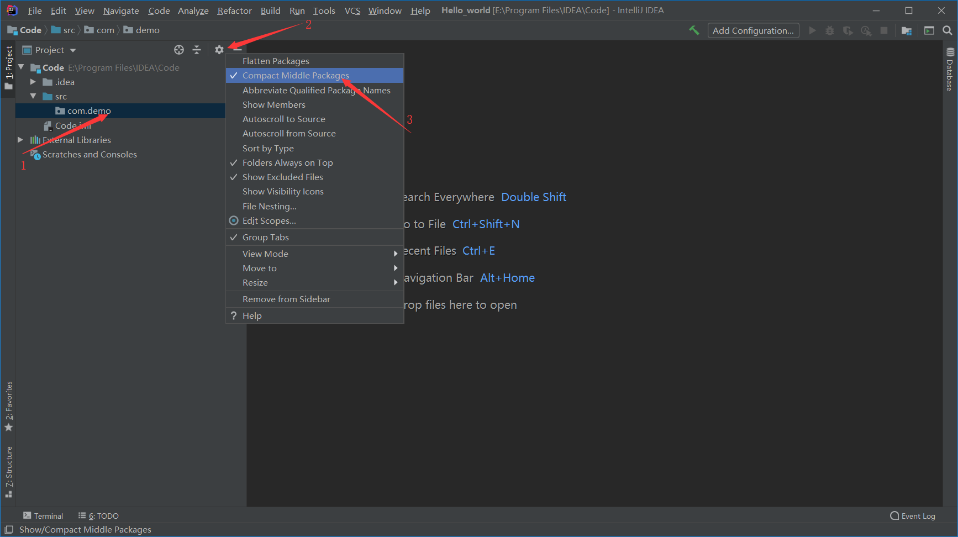The width and height of the screenshot is (958, 537).
Task: Disable the Compact Middle Packages option
Action: coord(296,75)
